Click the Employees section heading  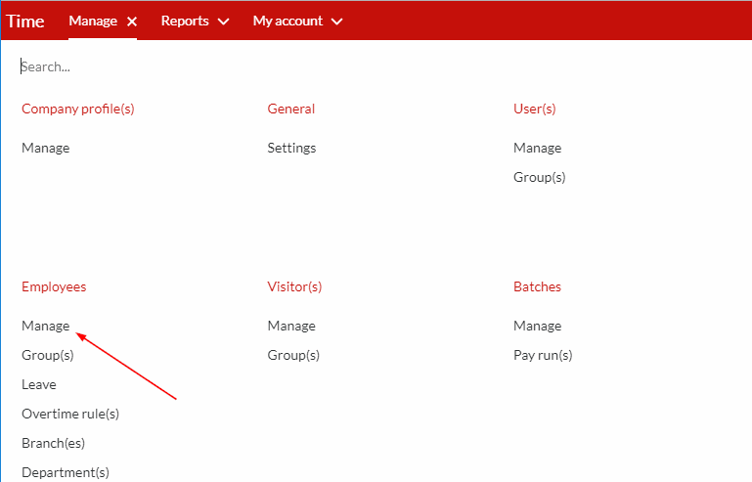pyautogui.click(x=54, y=286)
